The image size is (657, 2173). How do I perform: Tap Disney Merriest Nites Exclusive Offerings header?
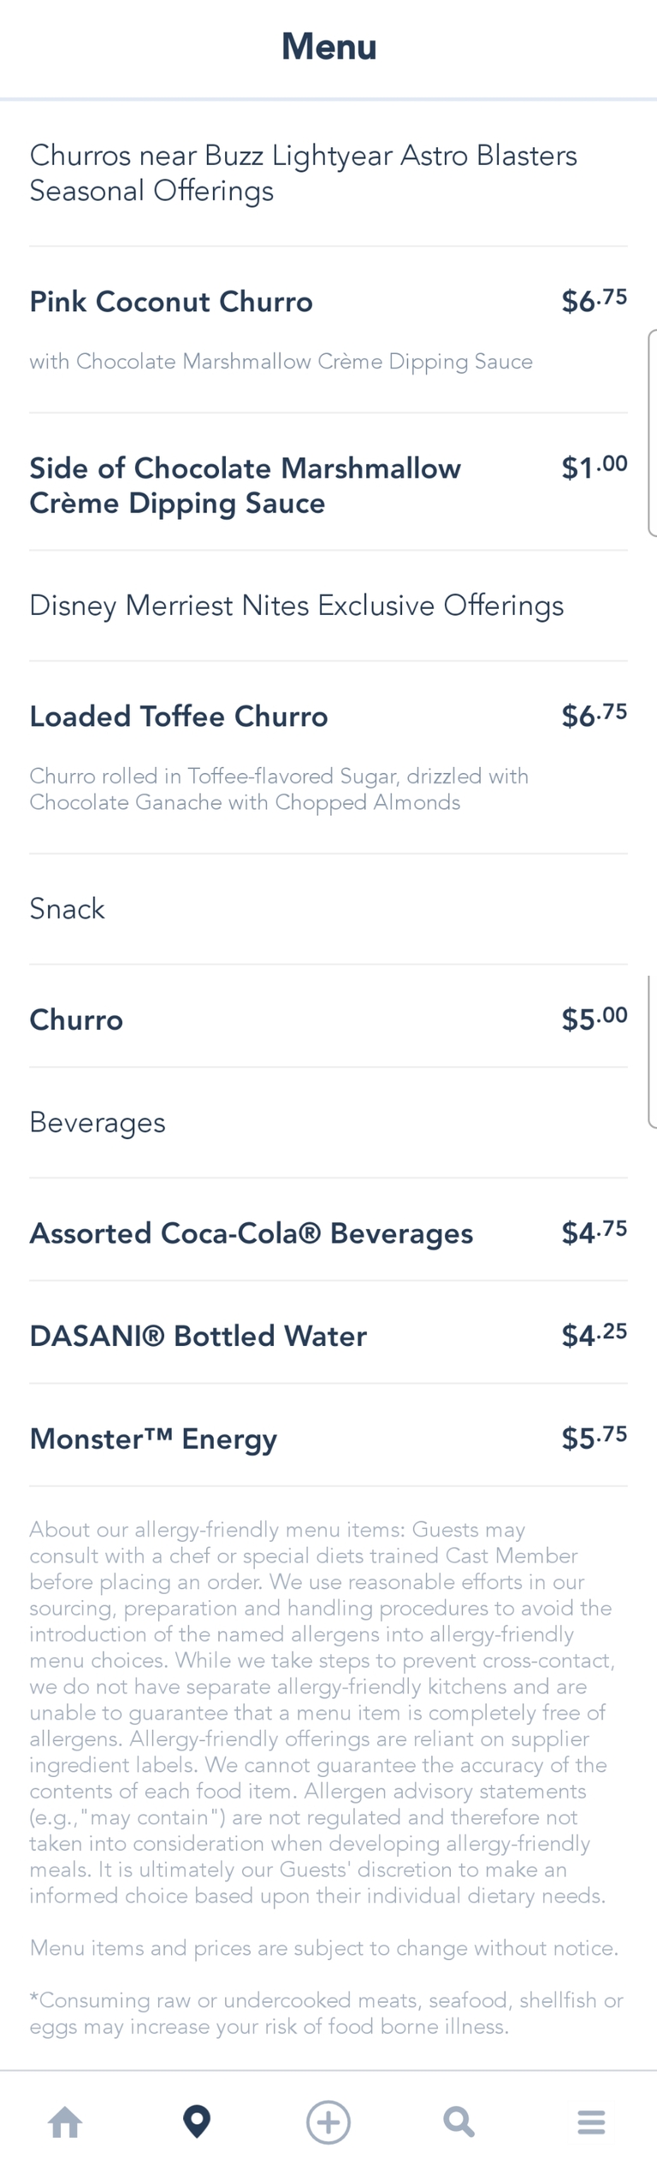(x=296, y=605)
